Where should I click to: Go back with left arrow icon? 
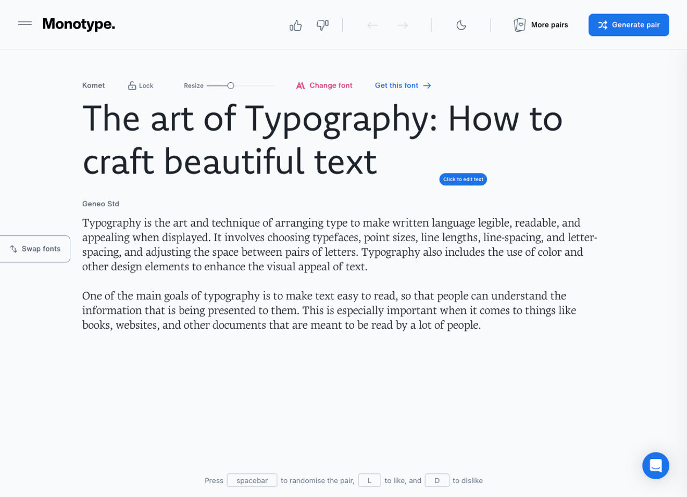pos(372,25)
